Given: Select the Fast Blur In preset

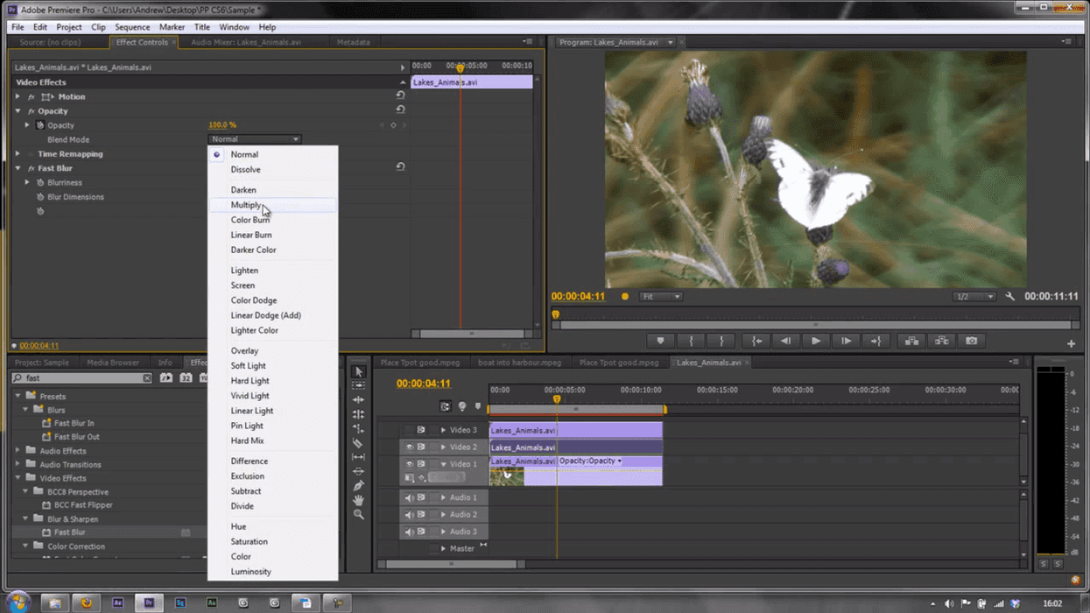Looking at the screenshot, I should click(74, 423).
